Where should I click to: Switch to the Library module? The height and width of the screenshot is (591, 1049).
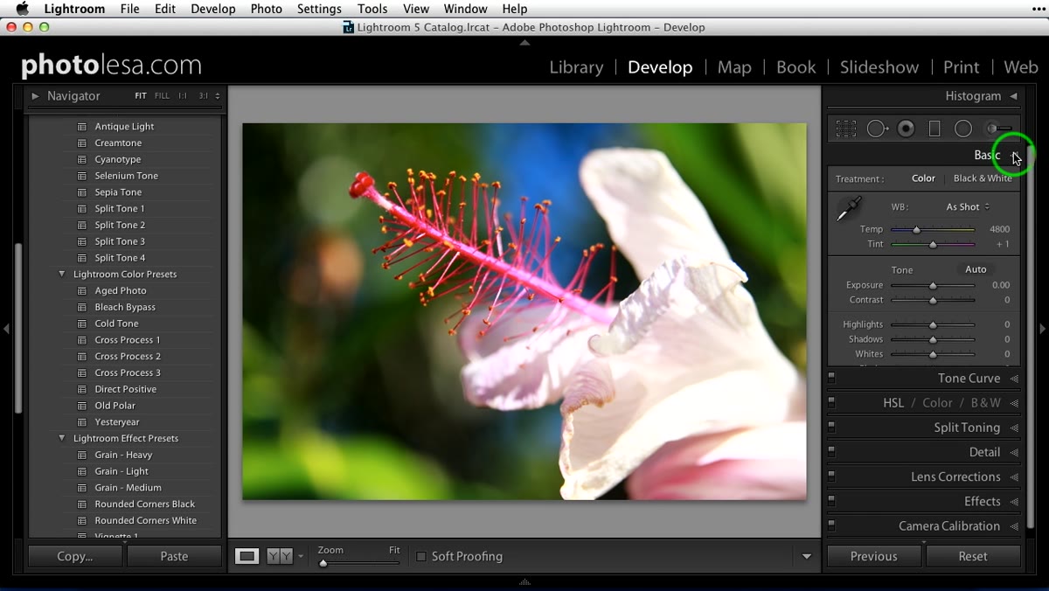point(576,67)
